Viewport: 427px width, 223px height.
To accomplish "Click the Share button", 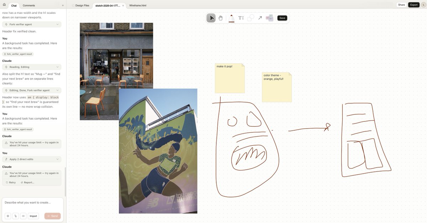I will click(x=401, y=5).
